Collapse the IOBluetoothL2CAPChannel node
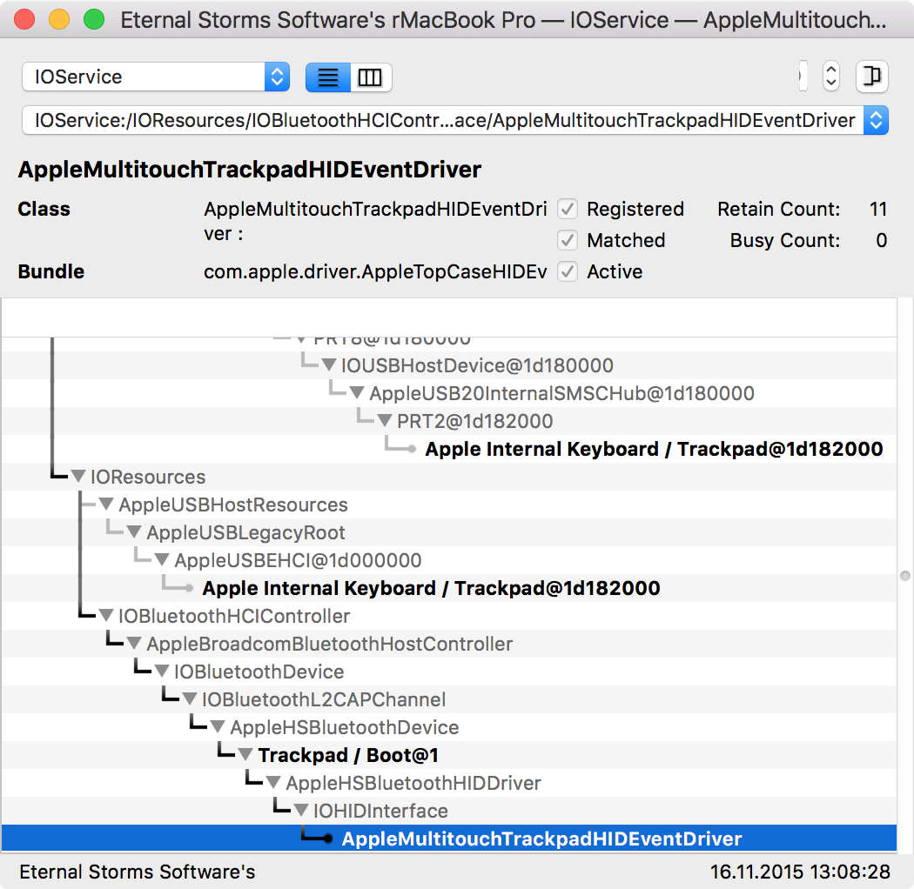The width and height of the screenshot is (914, 889). point(190,699)
